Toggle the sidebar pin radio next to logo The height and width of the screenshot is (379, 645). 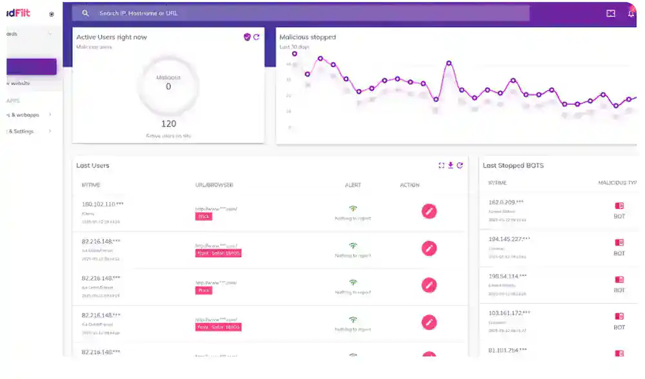click(52, 14)
